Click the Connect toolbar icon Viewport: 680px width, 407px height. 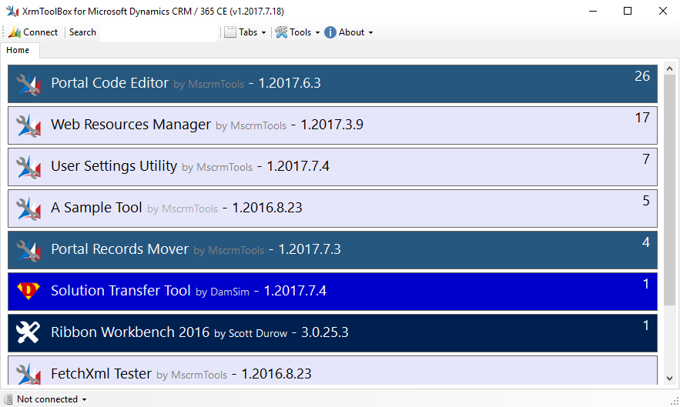[x=15, y=32]
